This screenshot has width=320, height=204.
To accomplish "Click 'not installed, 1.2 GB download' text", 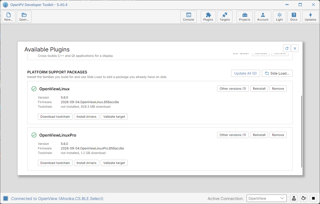I will coord(83,153).
